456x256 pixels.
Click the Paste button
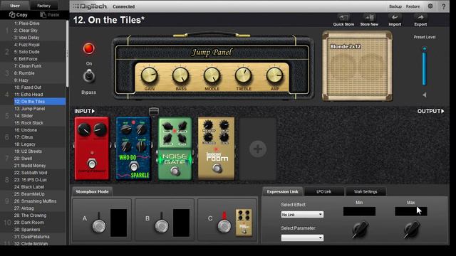click(50, 15)
